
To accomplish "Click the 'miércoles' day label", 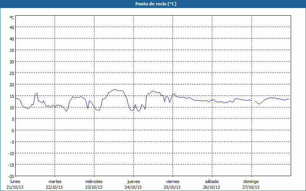I will pos(94,181).
